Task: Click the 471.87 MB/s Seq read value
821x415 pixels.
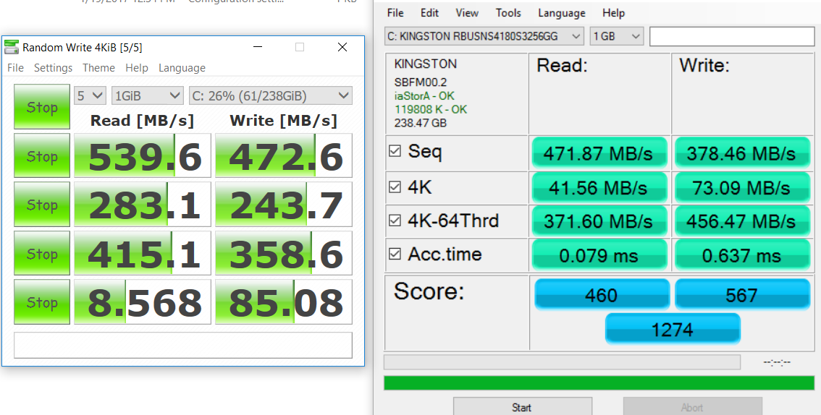Action: [x=599, y=153]
